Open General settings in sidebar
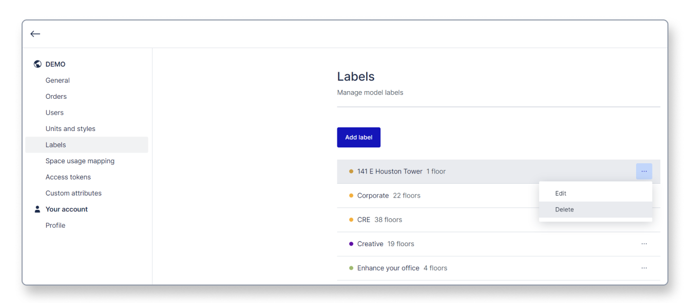Image resolution: width=690 pixels, height=303 pixels. pos(57,80)
